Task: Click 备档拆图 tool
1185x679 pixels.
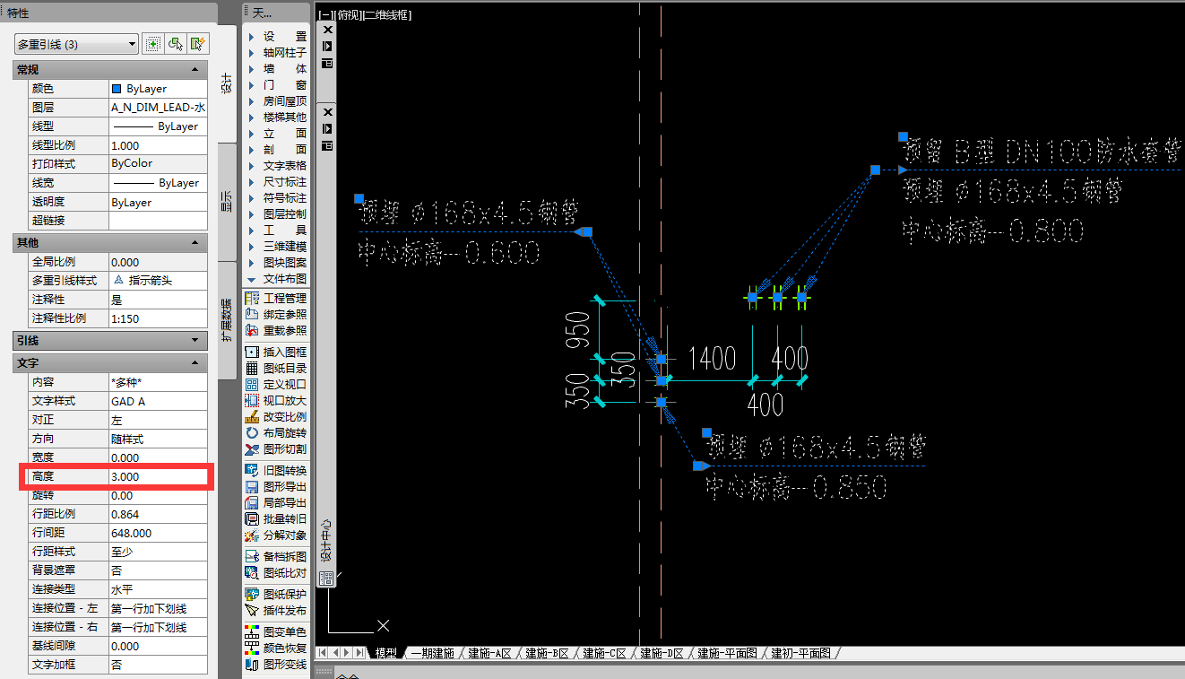Action: click(276, 556)
